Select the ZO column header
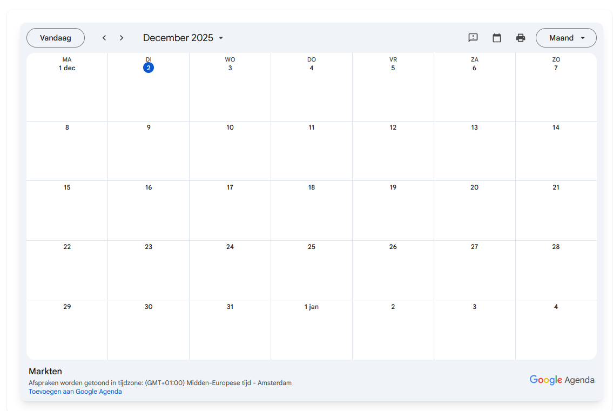This screenshot has height=411, width=613. coord(556,59)
